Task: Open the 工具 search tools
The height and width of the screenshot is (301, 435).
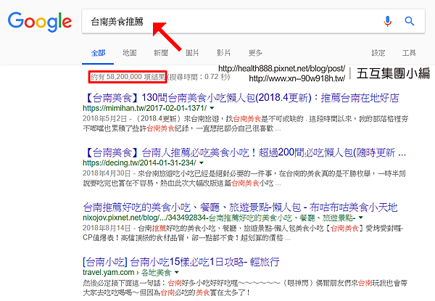Action: (409, 53)
